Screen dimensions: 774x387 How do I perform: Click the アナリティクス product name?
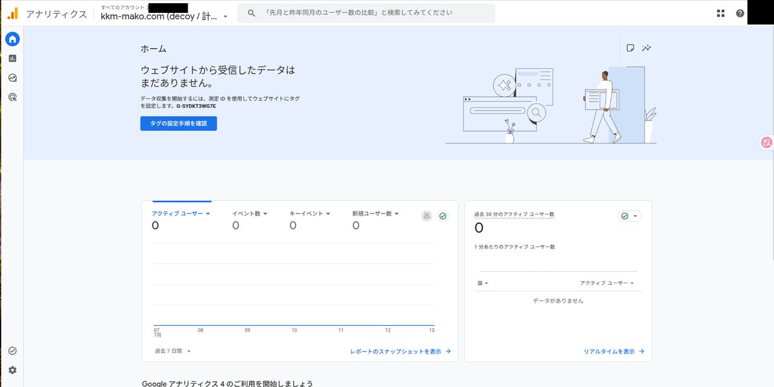(56, 14)
